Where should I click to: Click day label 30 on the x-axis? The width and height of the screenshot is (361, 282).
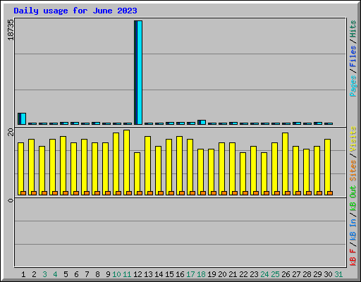point(328,274)
